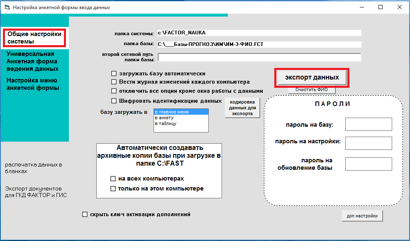The width and height of the screenshot is (410, 241).
Task: Toggle Вести журнал изменений каждого компьютера
Action: pyautogui.click(x=114, y=82)
